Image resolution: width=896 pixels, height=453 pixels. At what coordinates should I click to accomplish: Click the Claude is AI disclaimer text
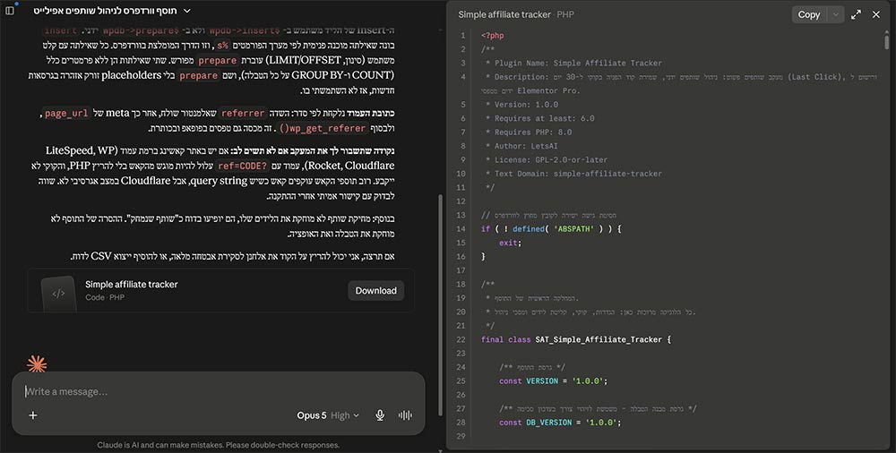pos(219,445)
